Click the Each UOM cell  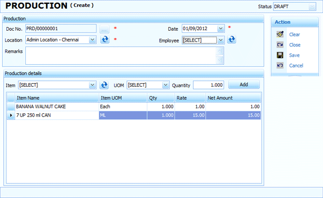point(123,106)
